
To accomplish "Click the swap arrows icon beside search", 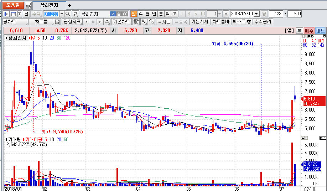I will [76, 14].
